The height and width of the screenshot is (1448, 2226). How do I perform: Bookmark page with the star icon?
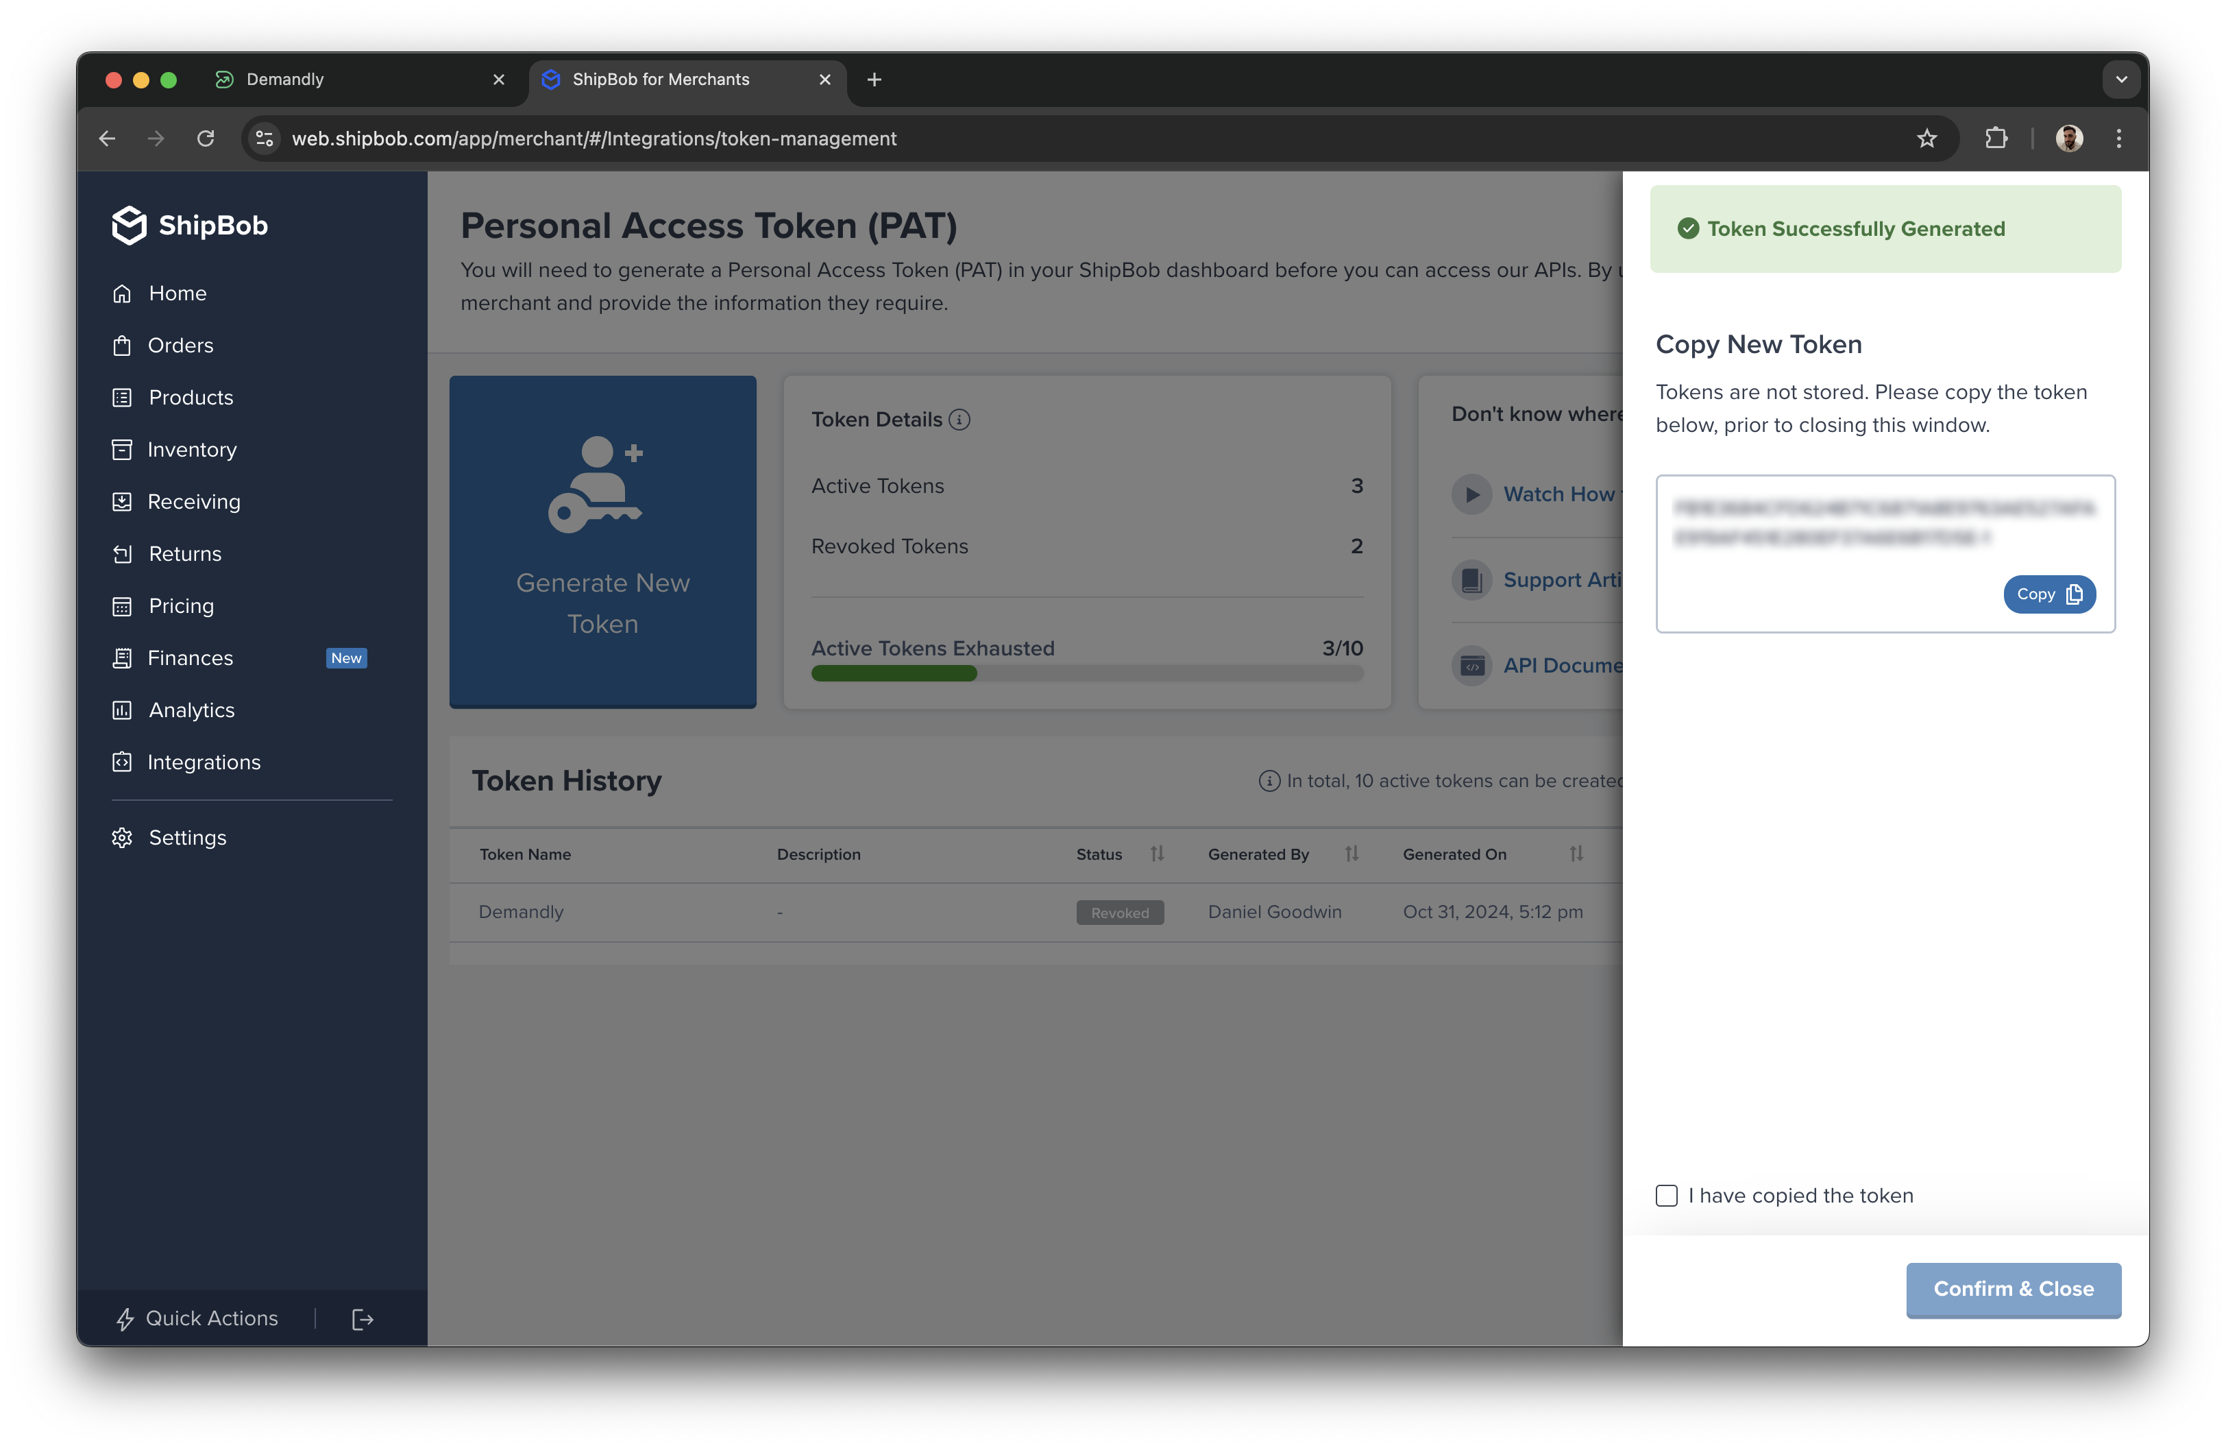tap(1926, 138)
